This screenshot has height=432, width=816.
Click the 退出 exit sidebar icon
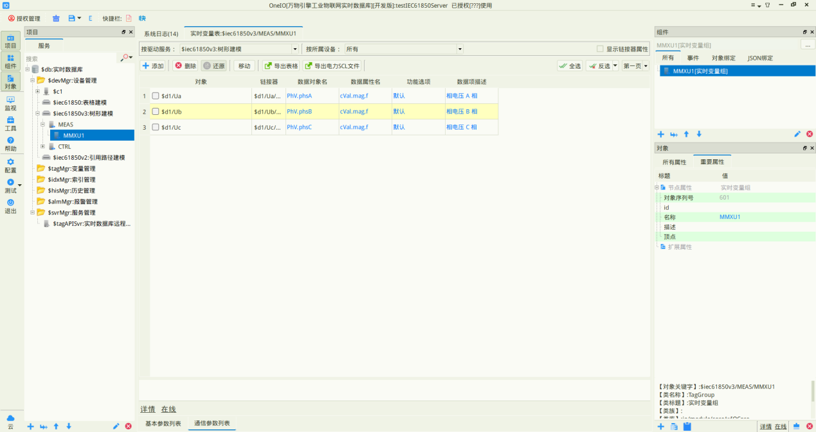pos(10,206)
